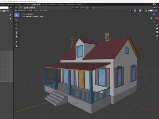The height and width of the screenshot is (119, 159).
Task: Open object type visibility dropdown
Action: 131,11
